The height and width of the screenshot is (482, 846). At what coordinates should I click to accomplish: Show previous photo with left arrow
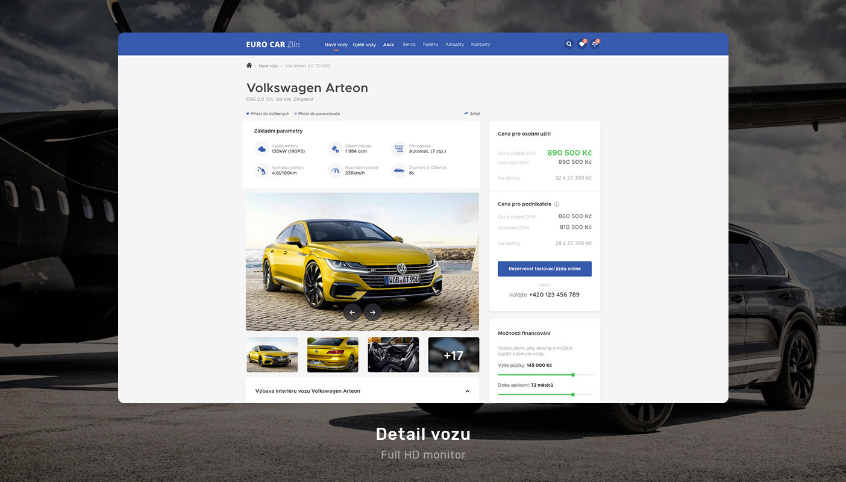[x=352, y=312]
